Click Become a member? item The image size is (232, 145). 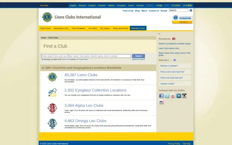pos(175,66)
